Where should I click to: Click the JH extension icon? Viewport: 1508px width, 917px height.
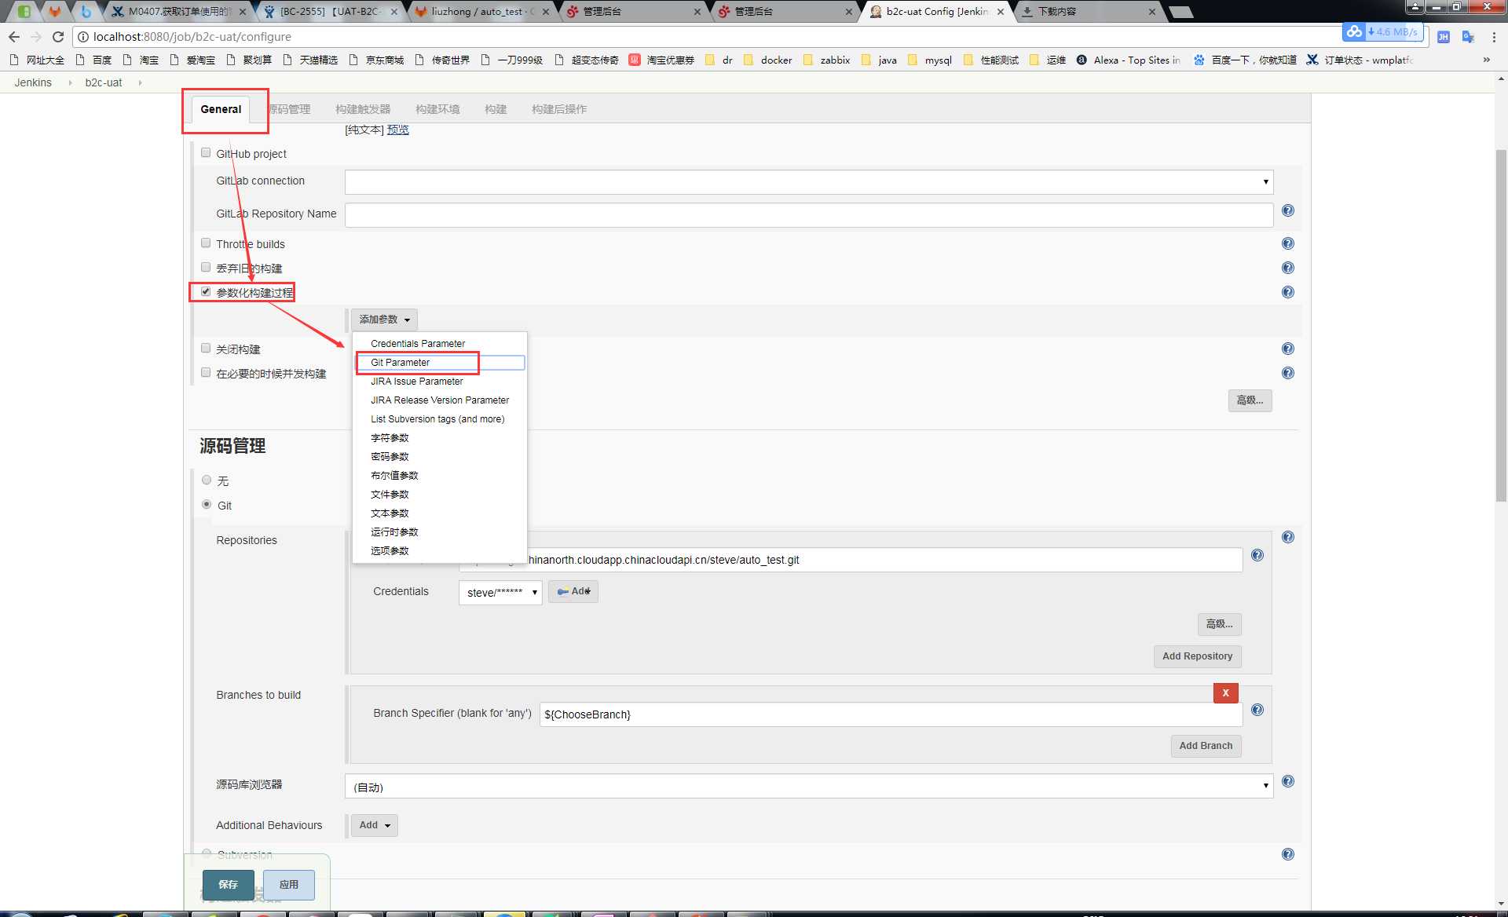pos(1444,37)
